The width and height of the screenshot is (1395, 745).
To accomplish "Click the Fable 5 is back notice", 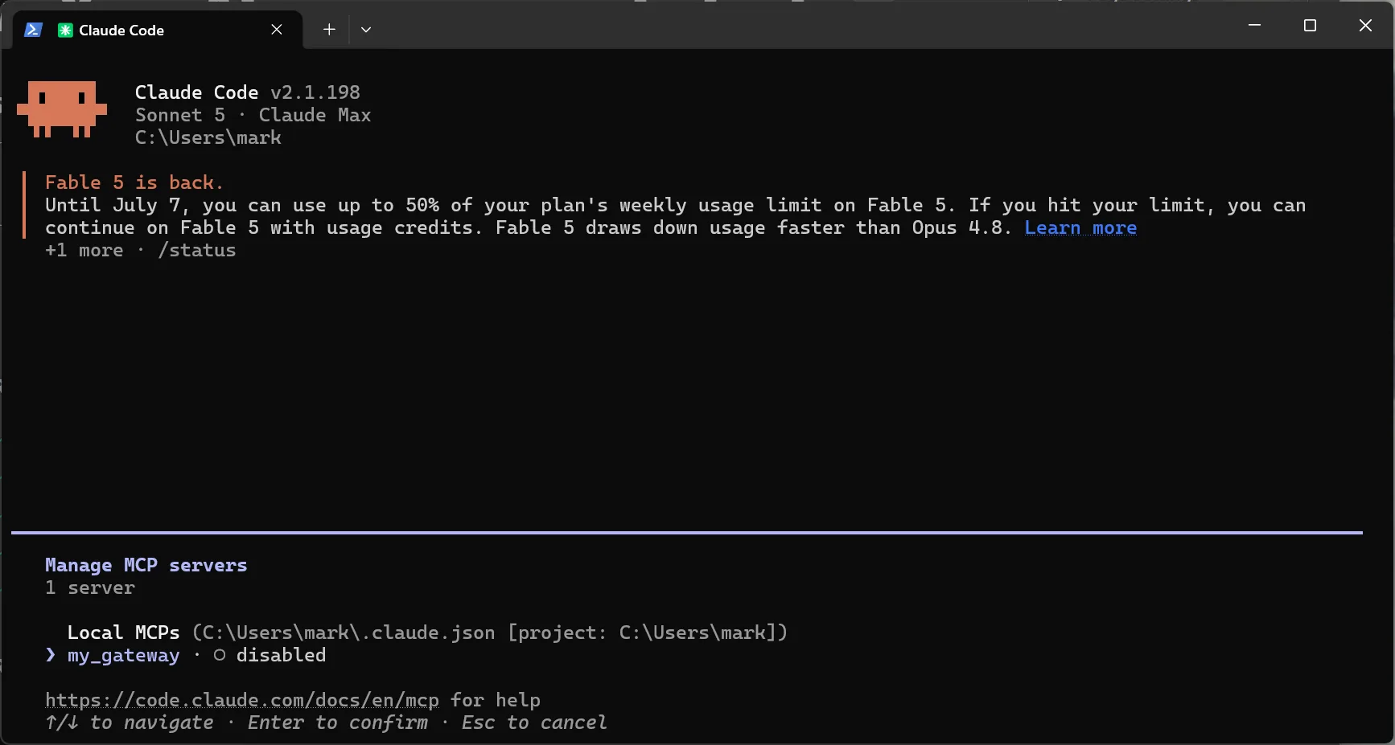I will point(134,182).
